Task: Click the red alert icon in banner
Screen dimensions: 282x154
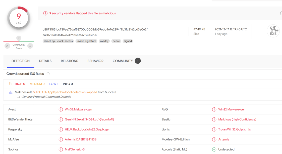Action: click(45, 13)
